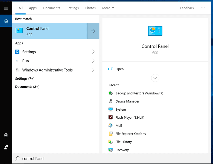
Task: Select the All tab
Action: [21, 8]
